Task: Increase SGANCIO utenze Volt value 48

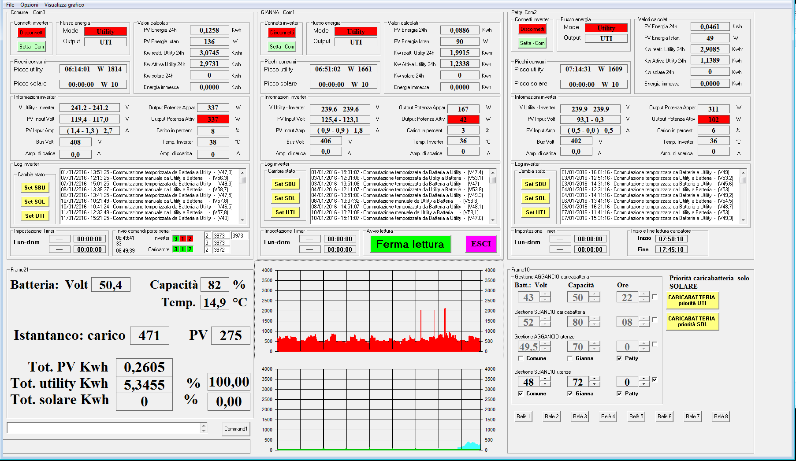Action: 546,379
